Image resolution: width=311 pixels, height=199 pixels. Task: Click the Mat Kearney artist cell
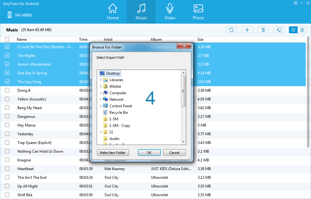[115, 169]
